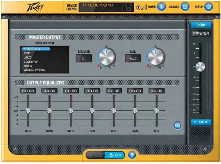Image resolution: width=221 pixels, height=164 pixels.
Task: Click the 1k Hz EQ slider handle
Action: click(x=92, y=111)
